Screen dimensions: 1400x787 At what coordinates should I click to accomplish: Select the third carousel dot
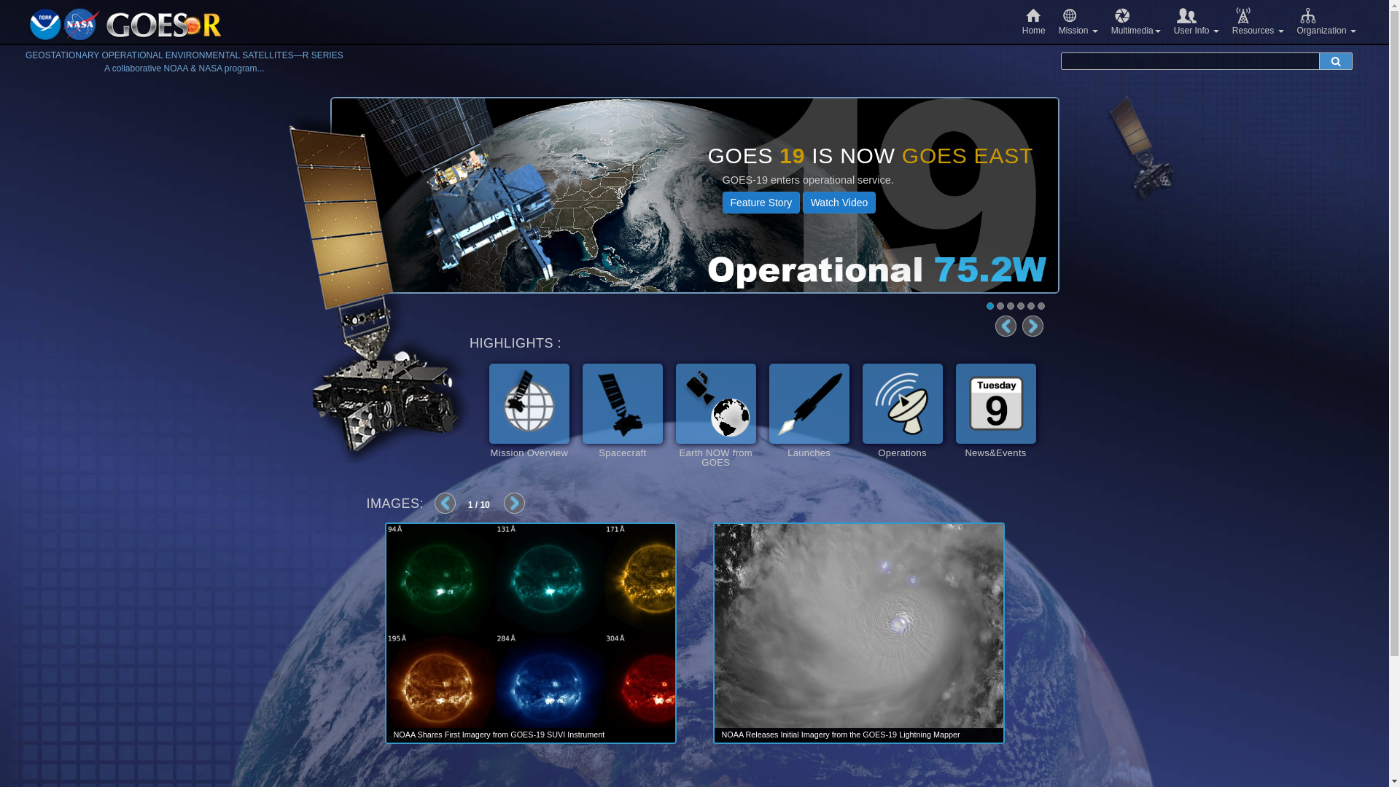1011,306
